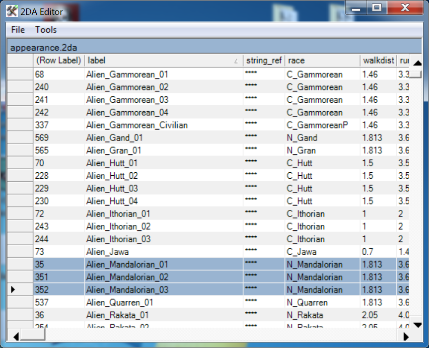
Task: Click the string_ref column header
Action: click(264, 61)
